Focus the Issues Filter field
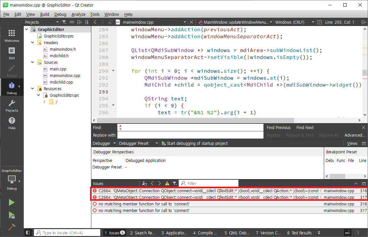This screenshot has height=237, width=368. (209, 183)
